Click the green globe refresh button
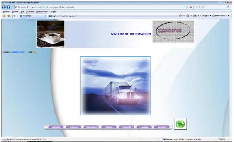Image resolution: width=234 pixels, height=142 pixels. (180, 124)
